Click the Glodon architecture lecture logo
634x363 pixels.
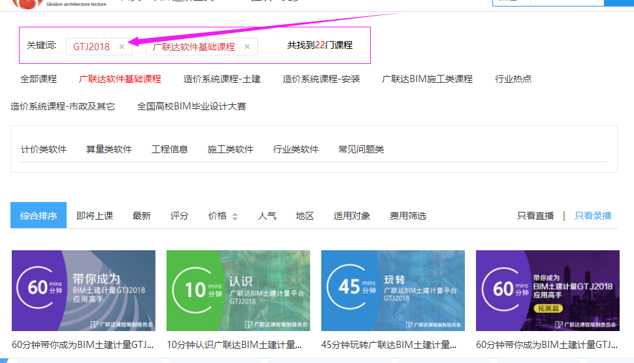60,4
